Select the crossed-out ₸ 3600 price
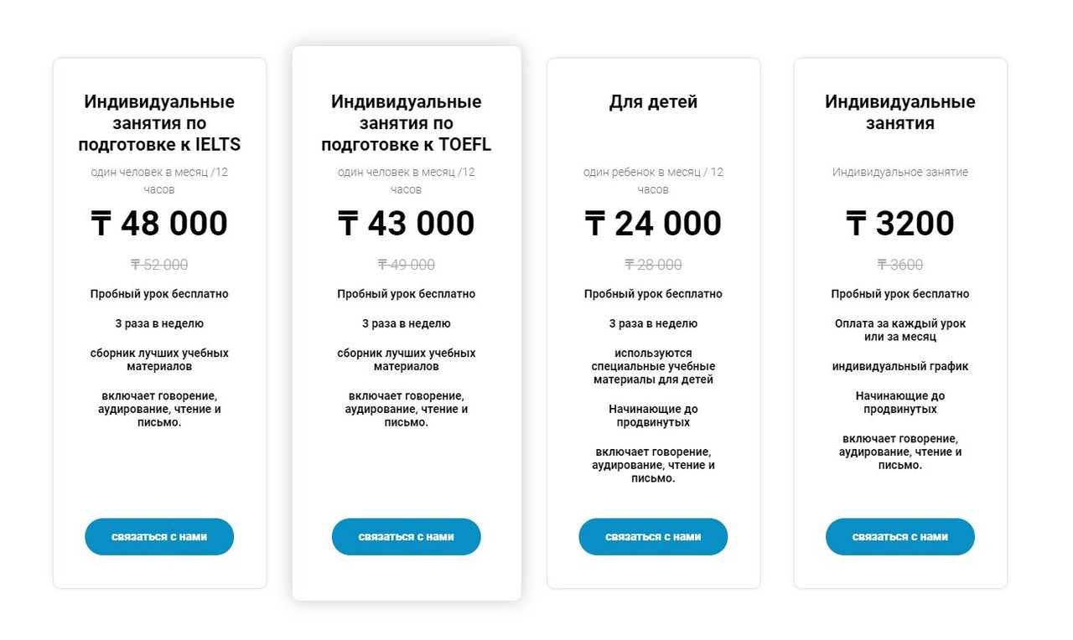Image resolution: width=1073 pixels, height=640 pixels. (900, 265)
